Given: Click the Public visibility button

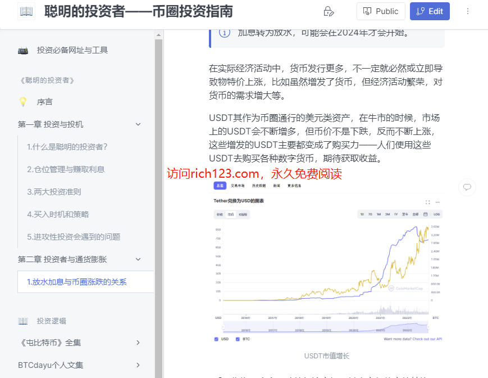Looking at the screenshot, I should point(381,11).
